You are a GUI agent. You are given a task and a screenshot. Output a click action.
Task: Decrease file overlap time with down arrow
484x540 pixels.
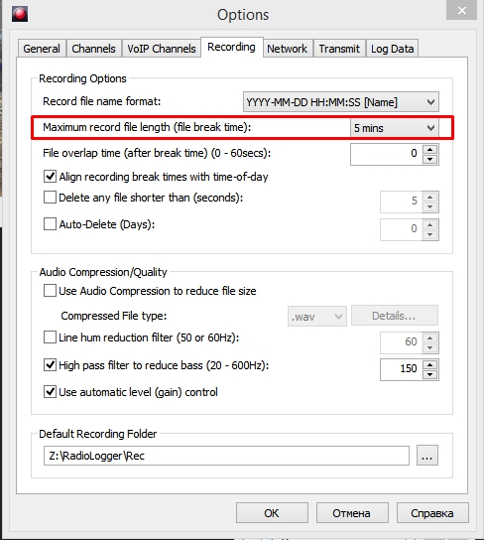430,159
